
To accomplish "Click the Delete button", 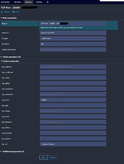I will pyautogui.click(x=53, y=157).
